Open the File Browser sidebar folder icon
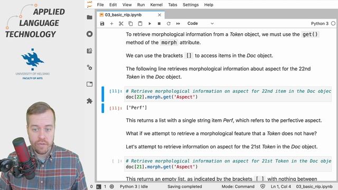This screenshot has height=190, width=338. click(89, 17)
